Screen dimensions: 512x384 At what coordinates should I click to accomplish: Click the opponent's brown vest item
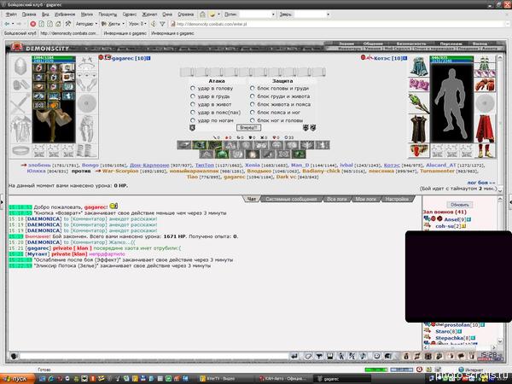click(419, 129)
